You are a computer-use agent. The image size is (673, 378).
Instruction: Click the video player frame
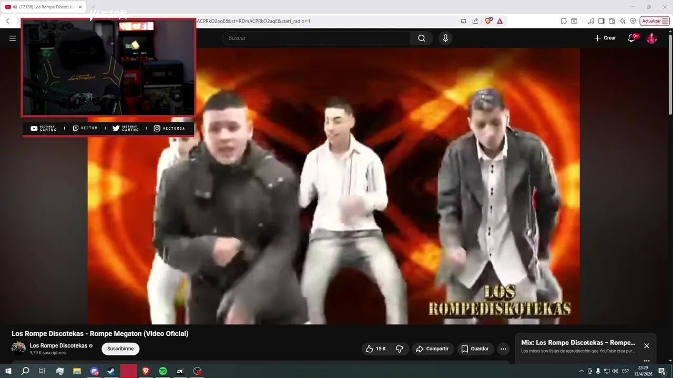tap(333, 186)
